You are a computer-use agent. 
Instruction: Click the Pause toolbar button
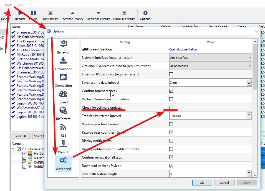[33, 15]
